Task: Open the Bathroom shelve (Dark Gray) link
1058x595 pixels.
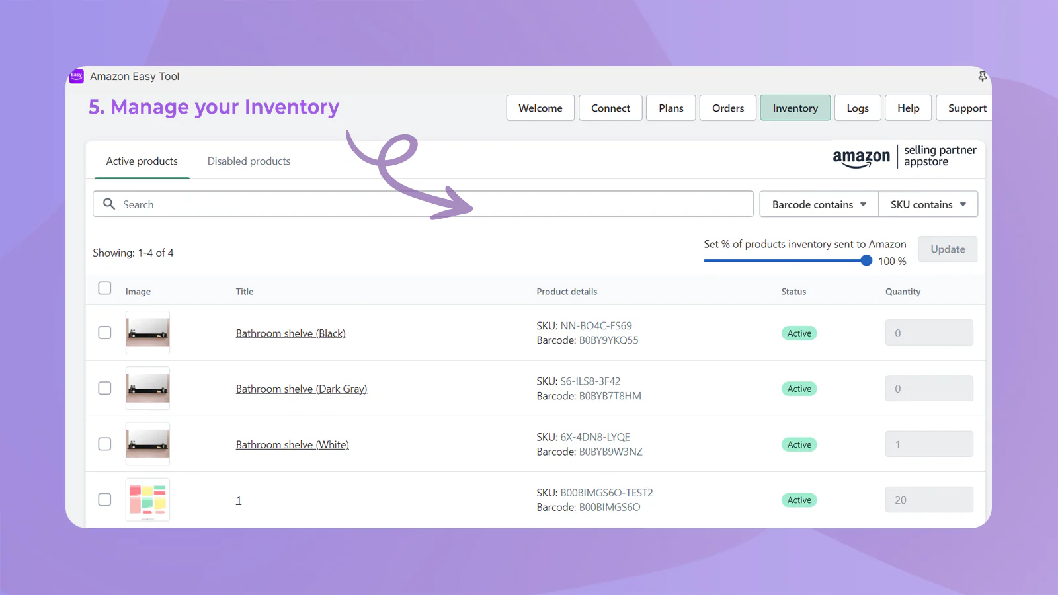Action: point(302,389)
